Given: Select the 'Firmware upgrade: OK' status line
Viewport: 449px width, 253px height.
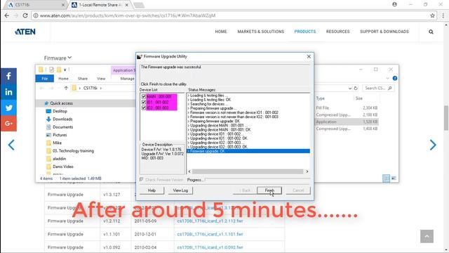Looking at the screenshot, I should pyautogui.click(x=248, y=151).
